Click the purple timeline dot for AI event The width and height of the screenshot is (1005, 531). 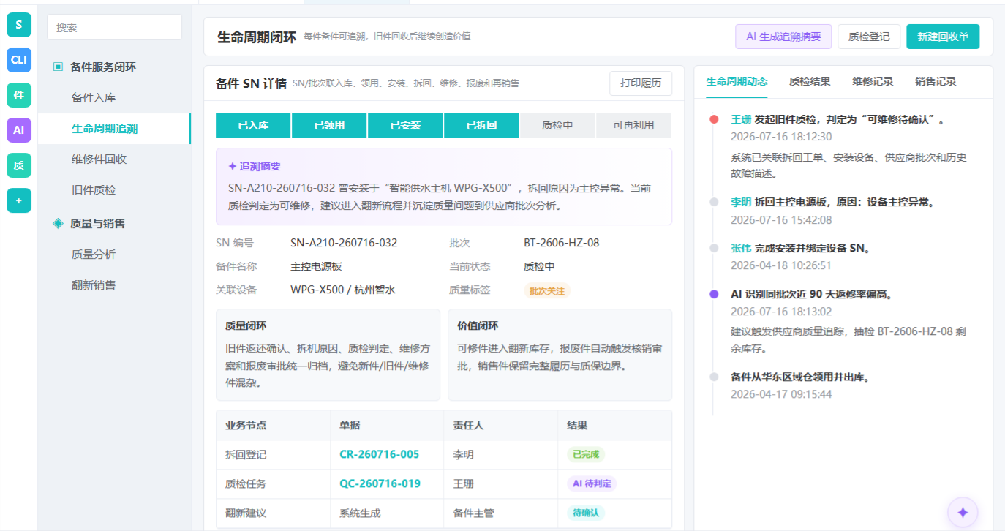pyautogui.click(x=714, y=294)
